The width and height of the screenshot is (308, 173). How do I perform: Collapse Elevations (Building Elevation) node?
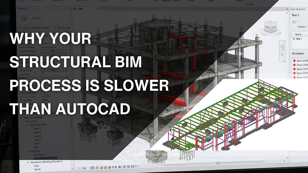(28, 162)
